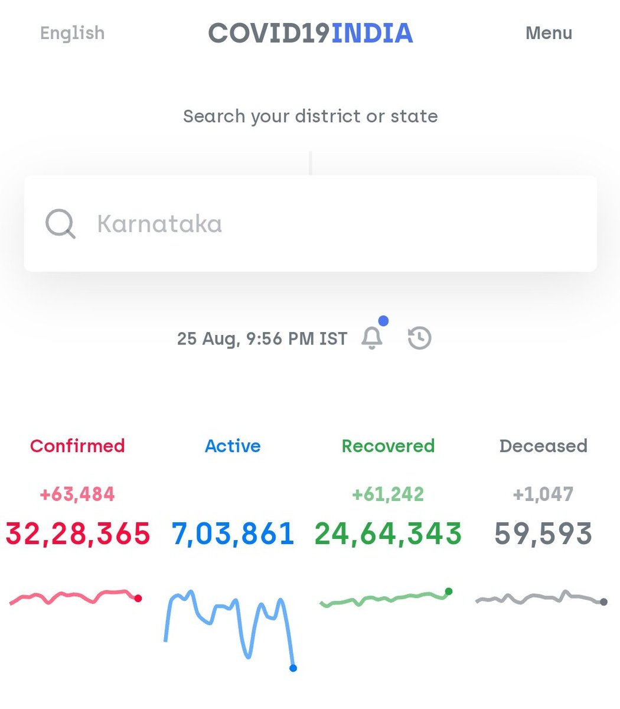Click the red confirmed trend sparkline
The image size is (620, 709).
(76, 597)
